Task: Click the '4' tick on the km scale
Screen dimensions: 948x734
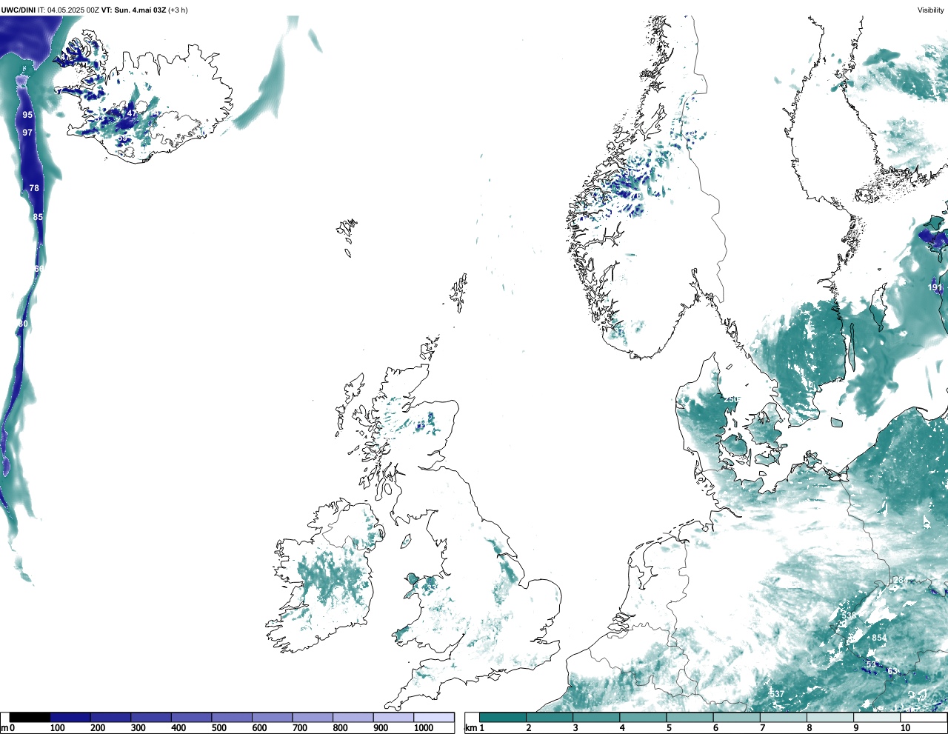Action: [x=622, y=728]
